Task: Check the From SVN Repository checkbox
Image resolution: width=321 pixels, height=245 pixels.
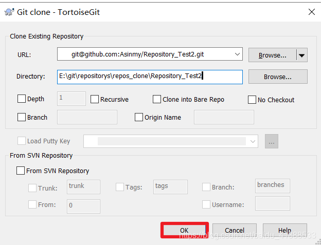Action: 21,171
